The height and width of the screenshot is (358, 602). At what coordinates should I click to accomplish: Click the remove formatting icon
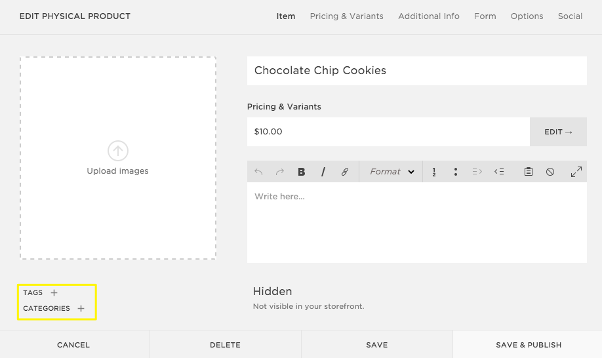tap(550, 172)
